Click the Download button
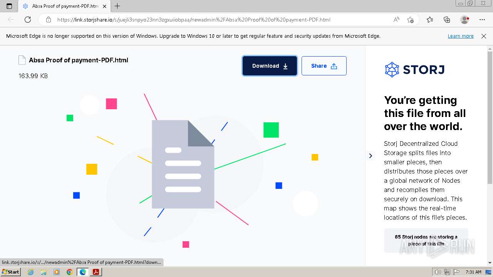The height and width of the screenshot is (277, 493). click(x=270, y=66)
